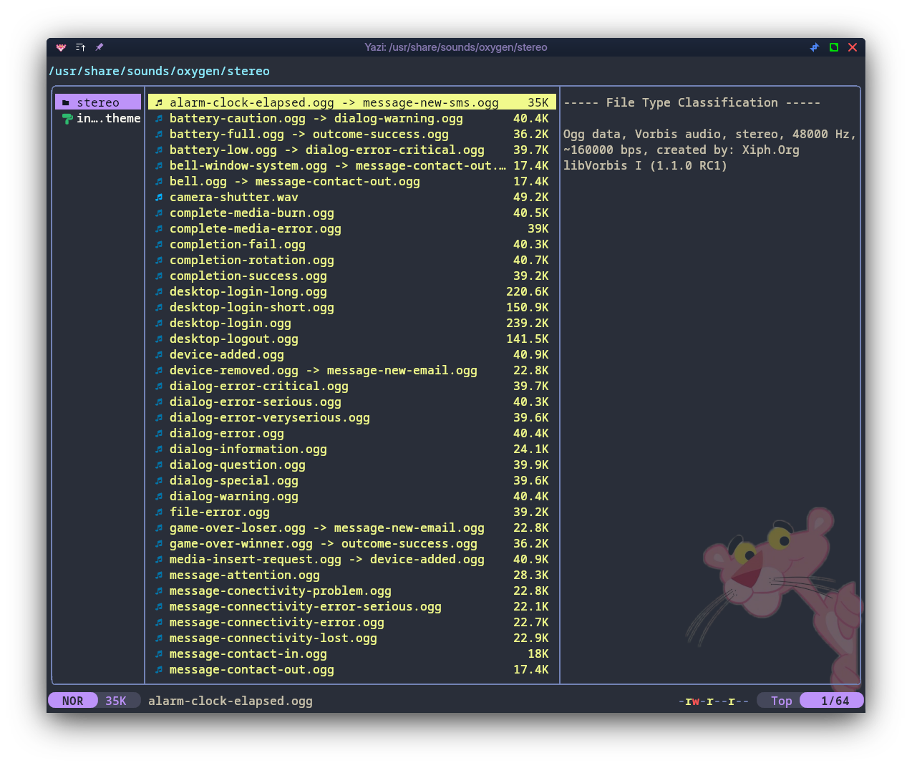Click the file permissions text in status bar
Screen dimensions: 912x768
[713, 701]
